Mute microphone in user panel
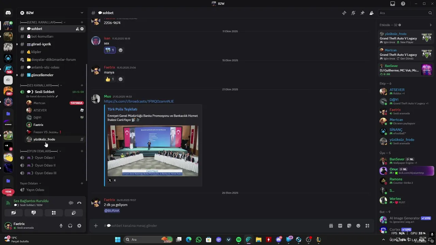The height and width of the screenshot is (245, 436). (61, 226)
